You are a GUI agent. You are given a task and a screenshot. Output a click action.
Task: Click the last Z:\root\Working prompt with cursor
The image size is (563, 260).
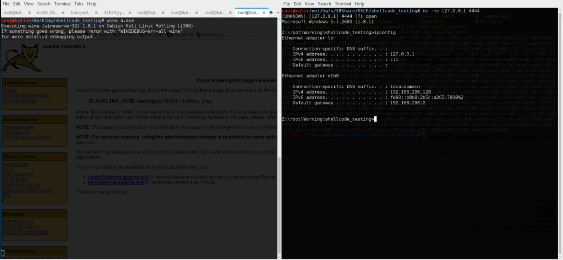[329, 119]
